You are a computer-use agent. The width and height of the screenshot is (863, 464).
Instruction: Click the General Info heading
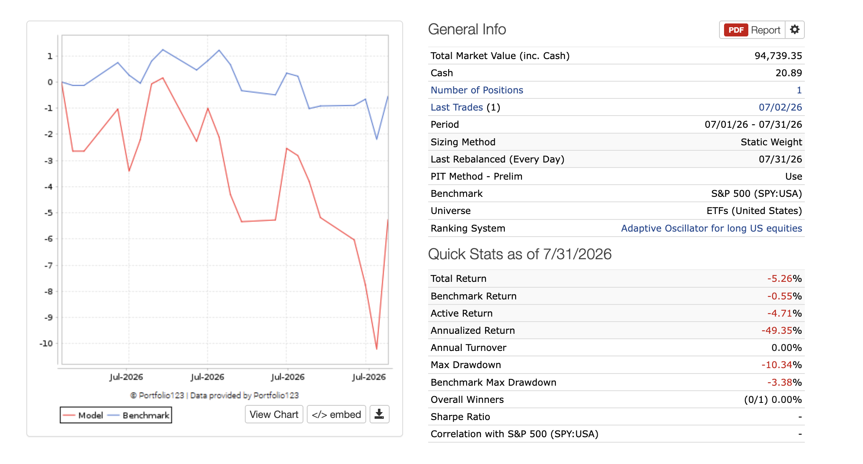coord(467,29)
